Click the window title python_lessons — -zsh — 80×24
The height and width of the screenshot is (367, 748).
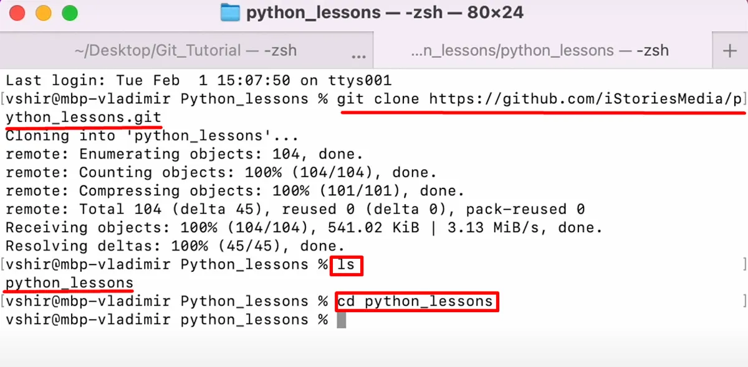pos(385,12)
